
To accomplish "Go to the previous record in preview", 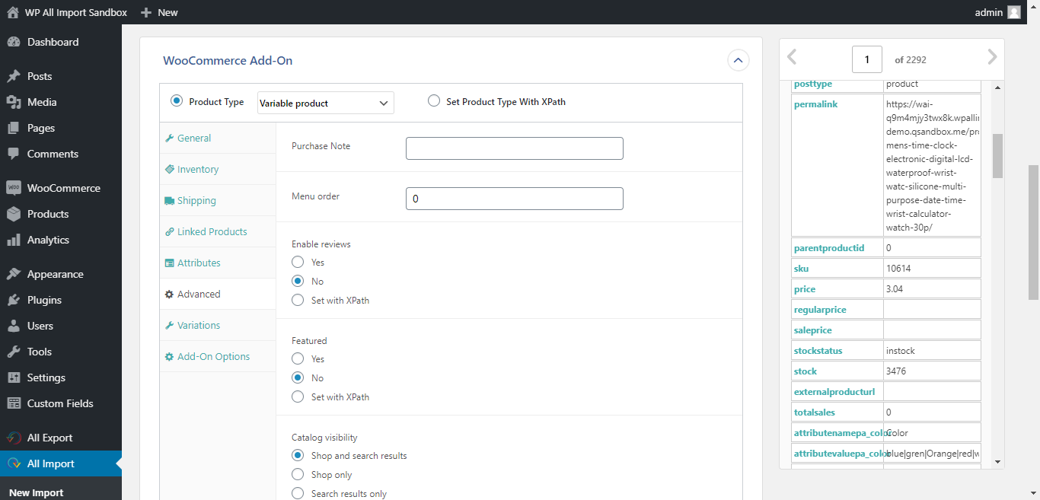I will (x=792, y=58).
